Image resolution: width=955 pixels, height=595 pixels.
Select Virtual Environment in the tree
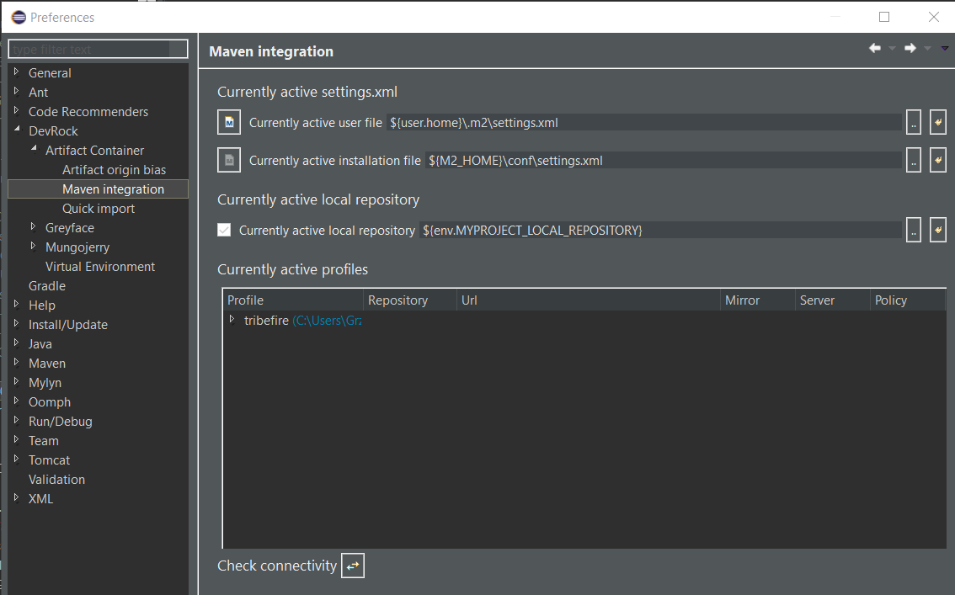[100, 267]
